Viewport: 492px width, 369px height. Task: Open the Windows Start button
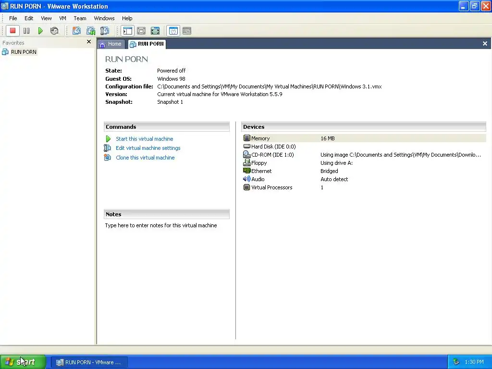(23, 362)
